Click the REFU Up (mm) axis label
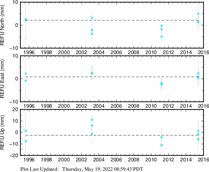The width and height of the screenshot is (209, 172). coord(2,132)
